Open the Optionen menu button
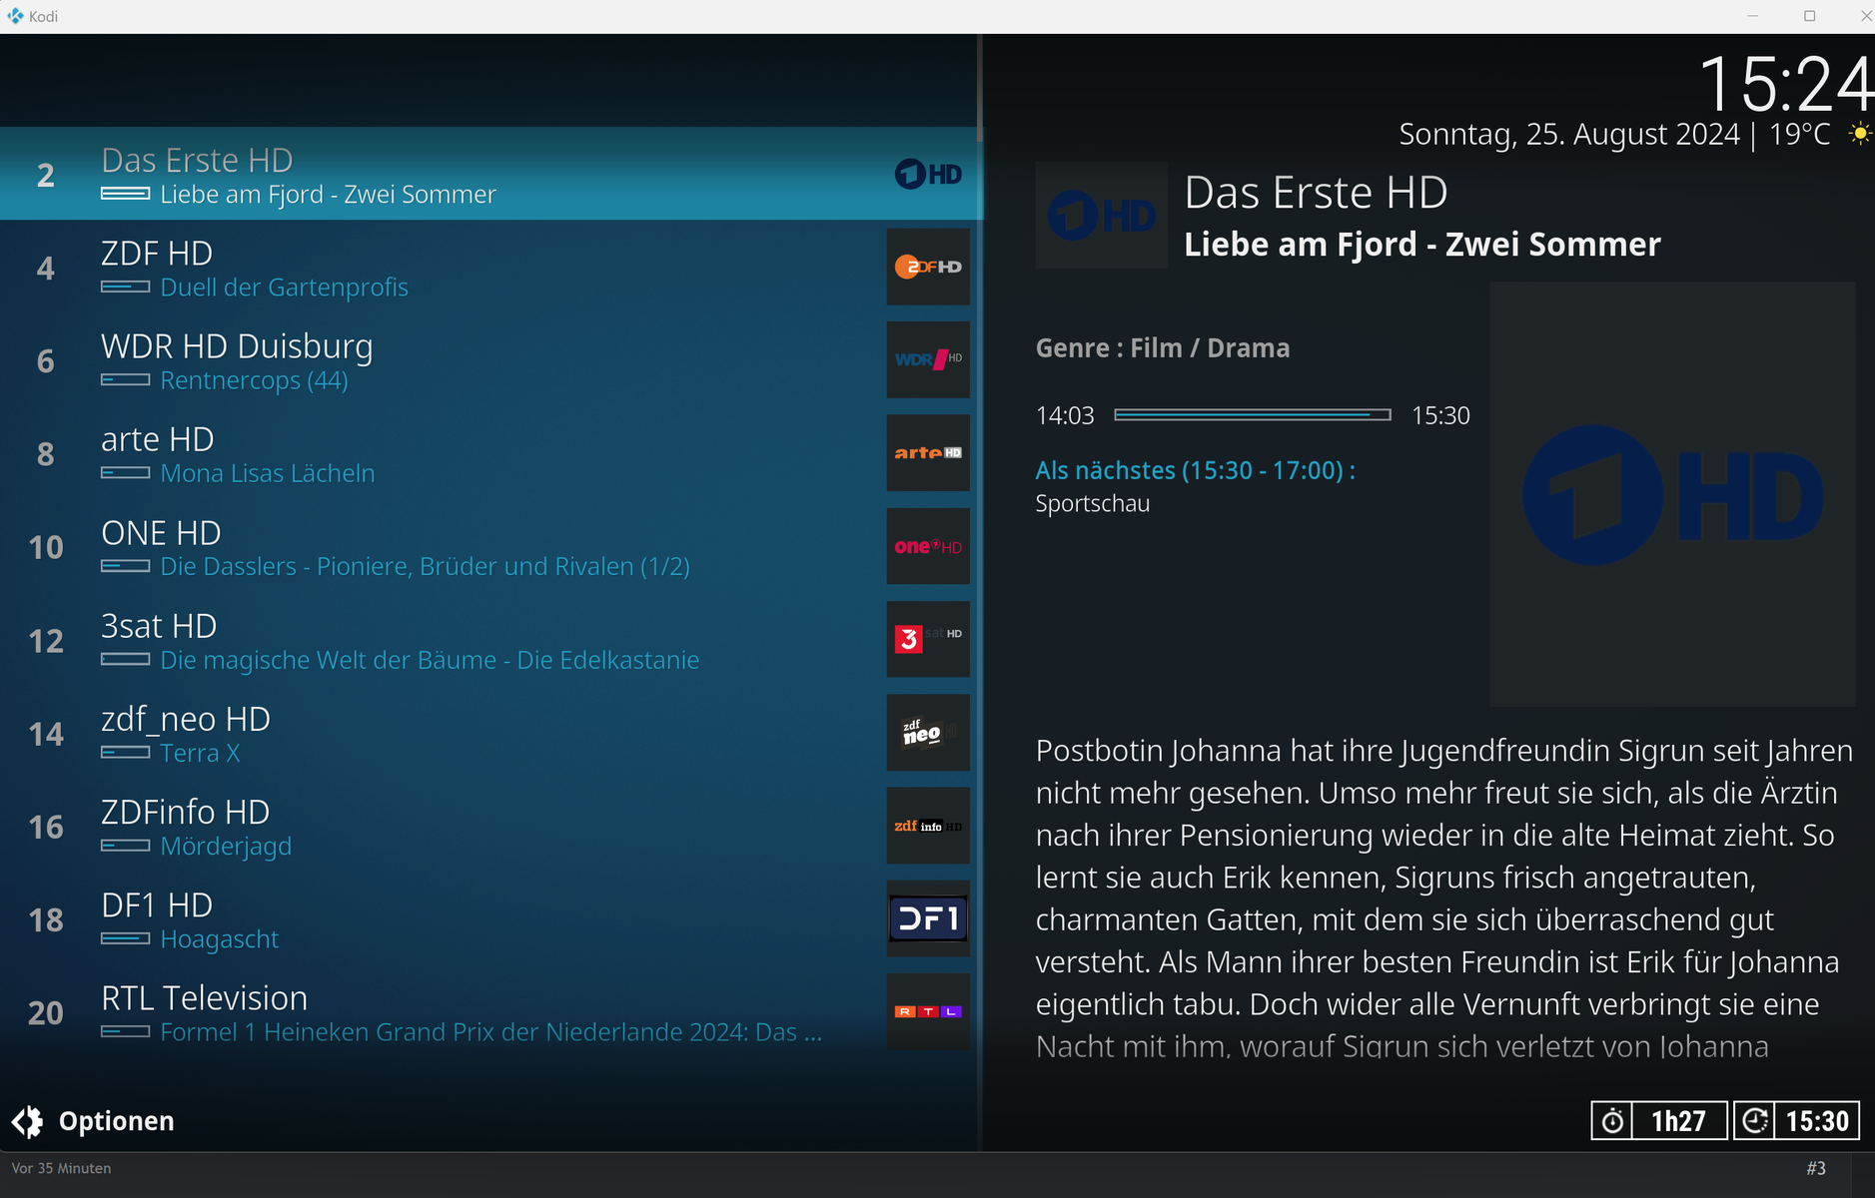The height and width of the screenshot is (1198, 1875). (x=93, y=1121)
